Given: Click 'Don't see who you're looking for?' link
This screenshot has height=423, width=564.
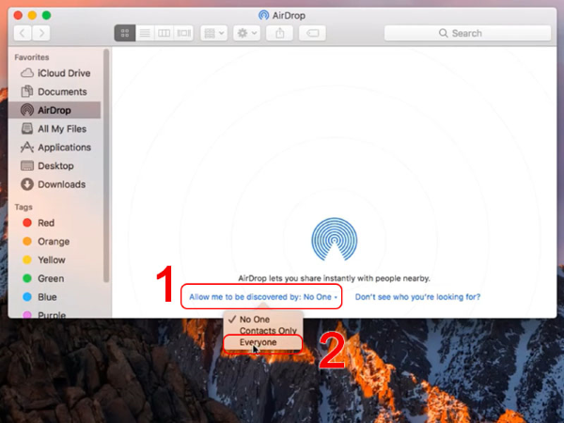Looking at the screenshot, I should coord(418,296).
